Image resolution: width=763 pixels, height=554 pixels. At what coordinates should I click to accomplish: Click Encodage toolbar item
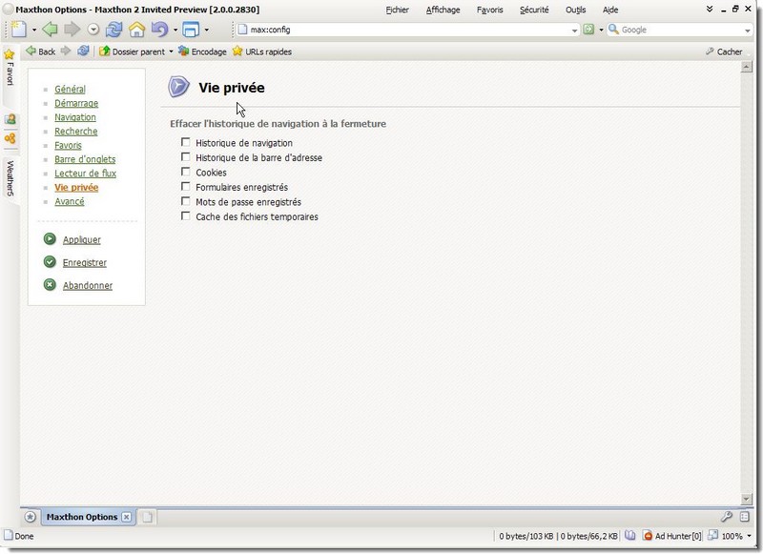tap(202, 51)
